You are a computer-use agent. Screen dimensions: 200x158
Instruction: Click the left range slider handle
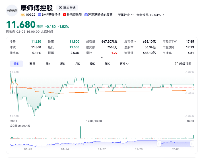coord(159,144)
